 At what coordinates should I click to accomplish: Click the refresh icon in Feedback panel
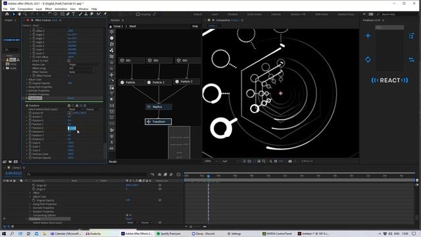coord(368,59)
